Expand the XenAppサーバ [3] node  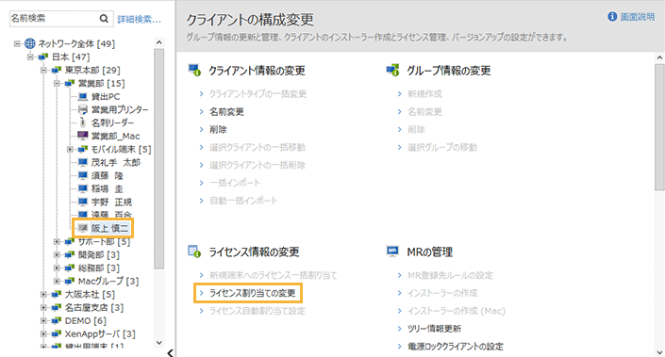[x=43, y=333]
